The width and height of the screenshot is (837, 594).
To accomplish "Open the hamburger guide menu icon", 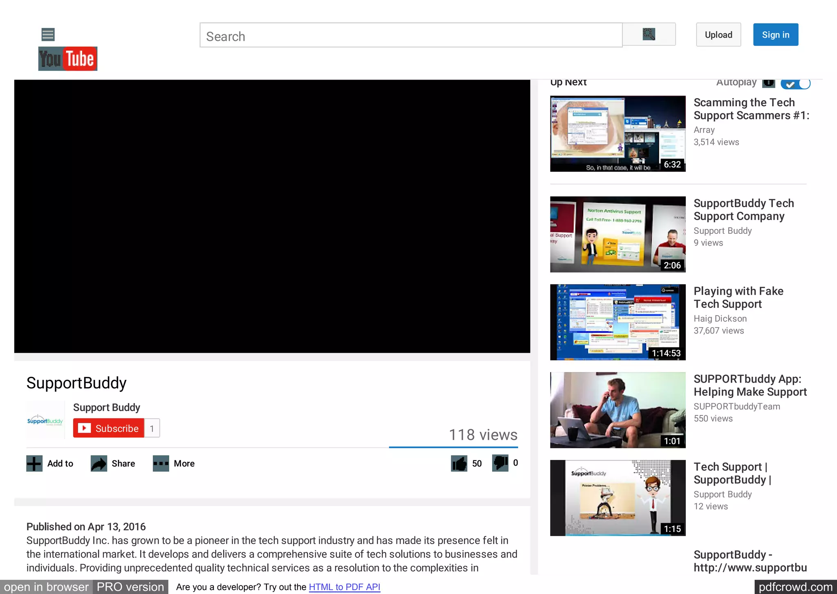I will pyautogui.click(x=48, y=34).
